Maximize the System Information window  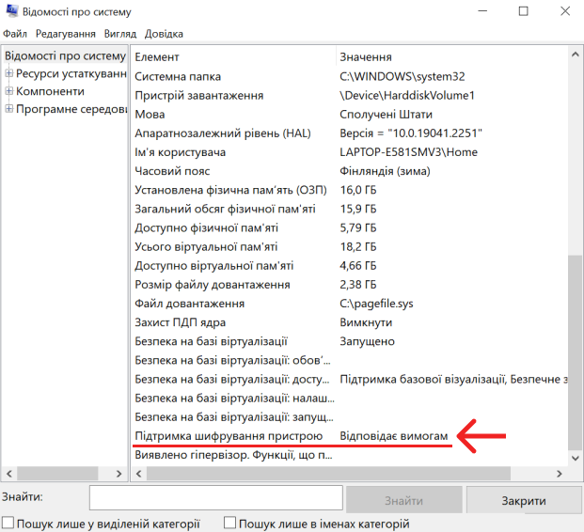pyautogui.click(x=524, y=12)
